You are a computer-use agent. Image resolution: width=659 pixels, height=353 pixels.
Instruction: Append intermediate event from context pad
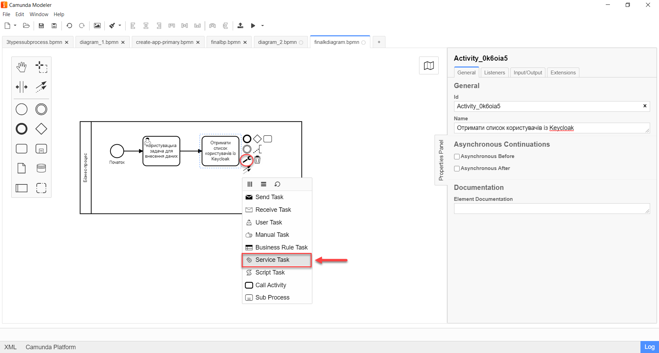coord(247,149)
